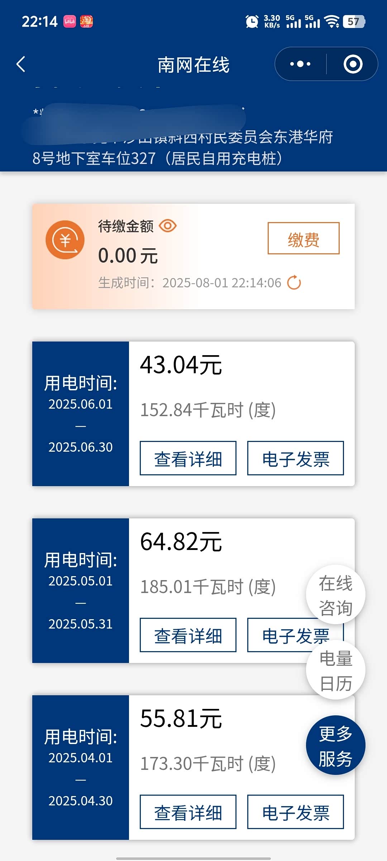Toggle visibility of the unpaid amount

point(168,226)
